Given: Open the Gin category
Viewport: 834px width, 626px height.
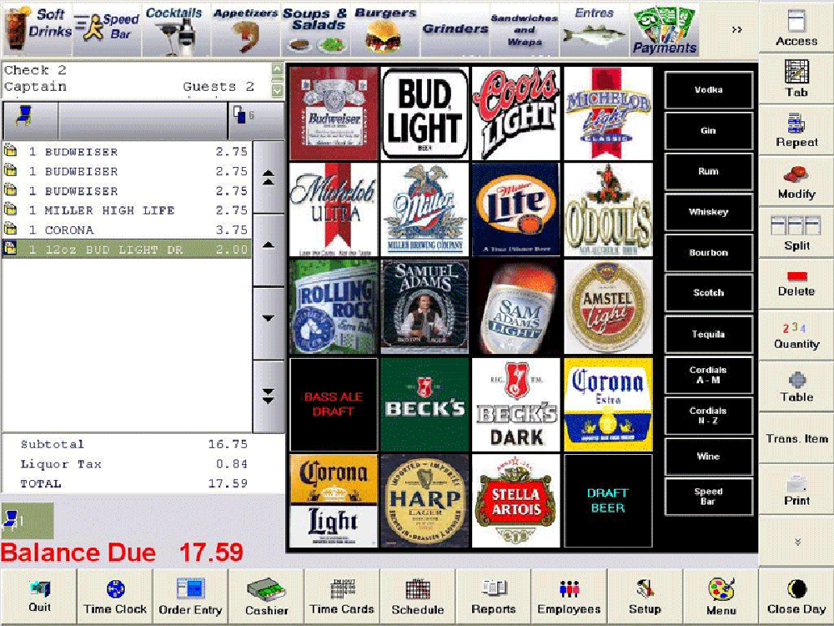Looking at the screenshot, I should (x=708, y=130).
